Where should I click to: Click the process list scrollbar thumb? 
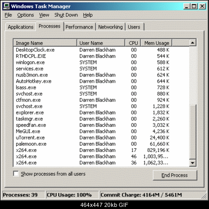tap(193, 132)
